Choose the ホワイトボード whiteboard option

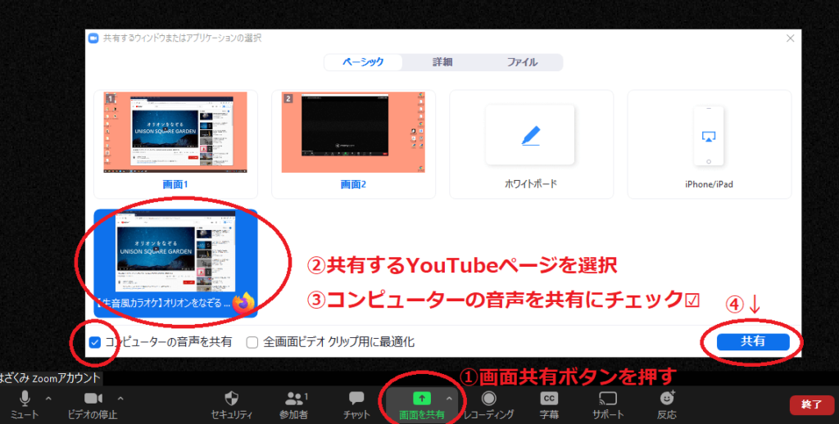tap(531, 144)
